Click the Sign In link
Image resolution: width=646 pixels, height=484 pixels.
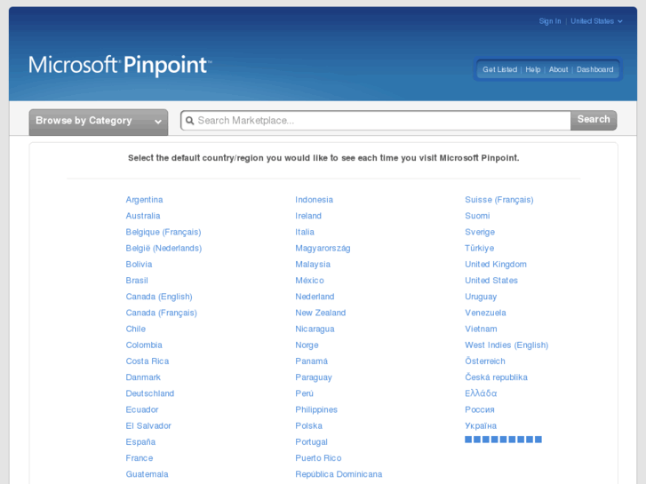pos(550,21)
